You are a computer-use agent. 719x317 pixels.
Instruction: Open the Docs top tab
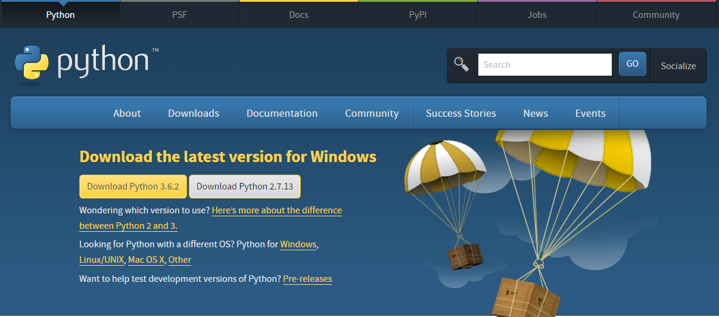coord(298,15)
